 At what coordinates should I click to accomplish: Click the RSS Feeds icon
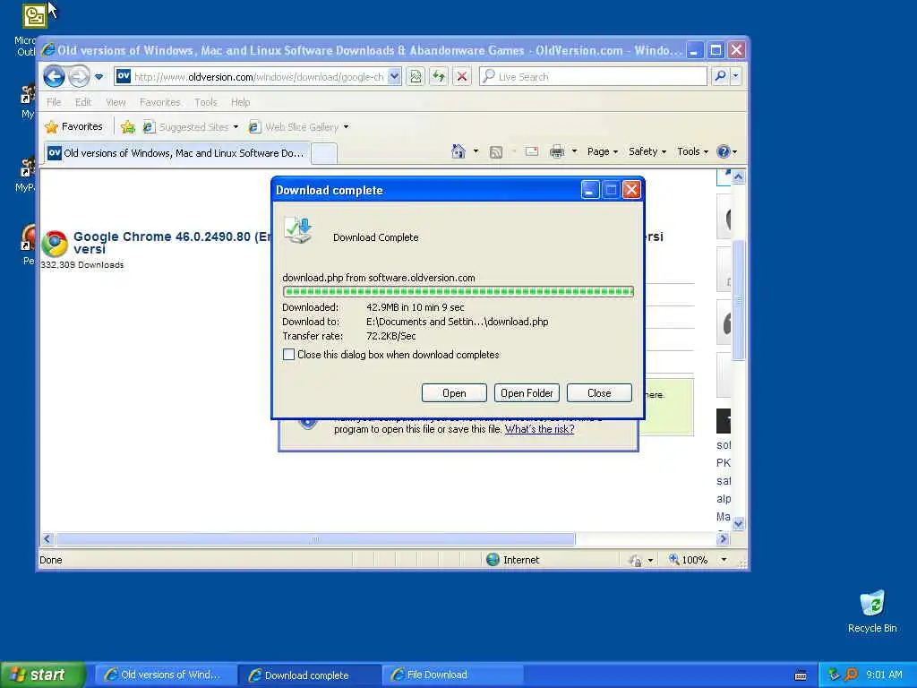pos(496,152)
